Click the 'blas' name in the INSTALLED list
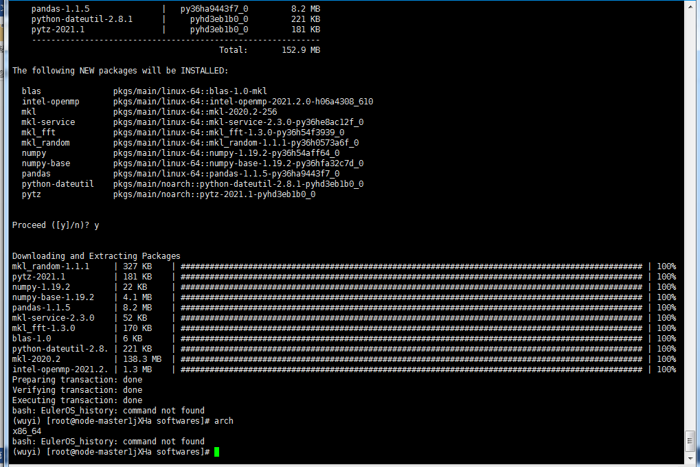The height and width of the screenshot is (467, 700). [x=31, y=91]
